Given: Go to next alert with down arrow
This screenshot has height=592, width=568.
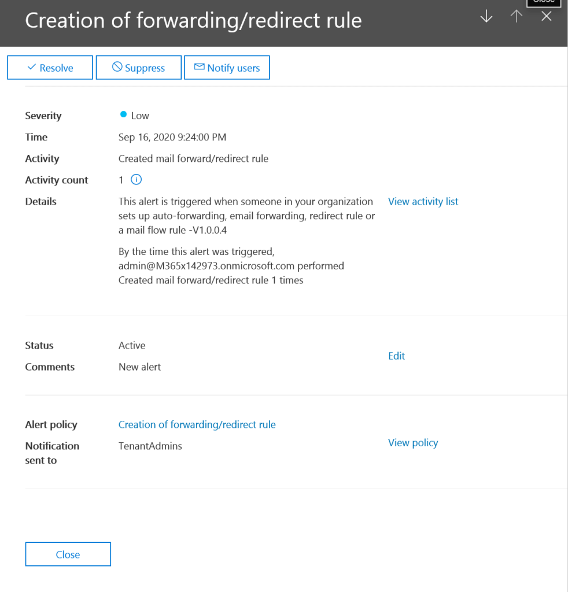Looking at the screenshot, I should tap(486, 17).
